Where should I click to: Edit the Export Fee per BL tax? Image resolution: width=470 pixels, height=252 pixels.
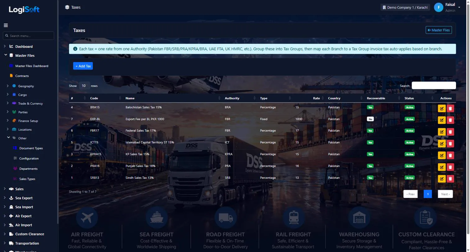pyautogui.click(x=441, y=120)
